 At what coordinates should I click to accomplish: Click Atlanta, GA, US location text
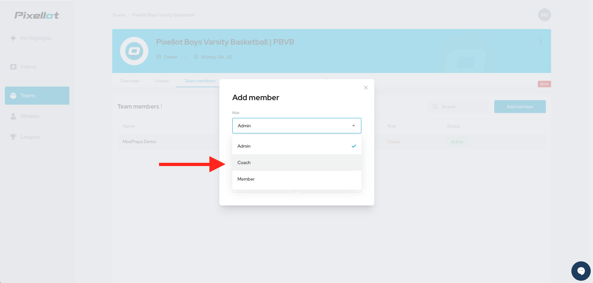[216, 57]
